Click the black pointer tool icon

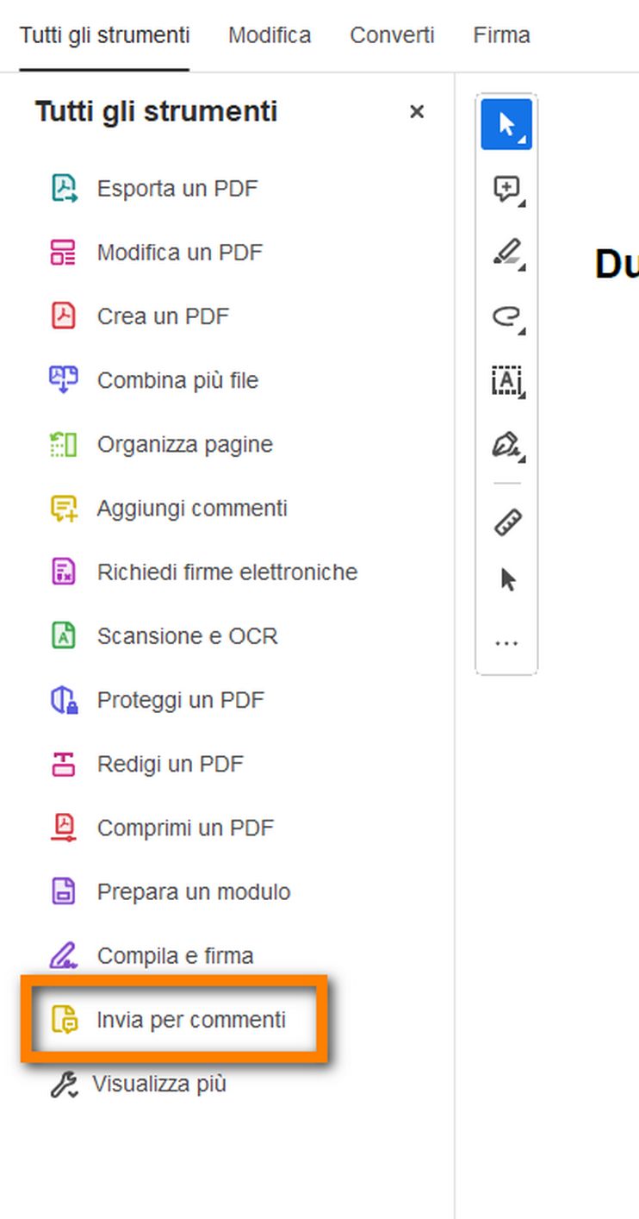[507, 579]
